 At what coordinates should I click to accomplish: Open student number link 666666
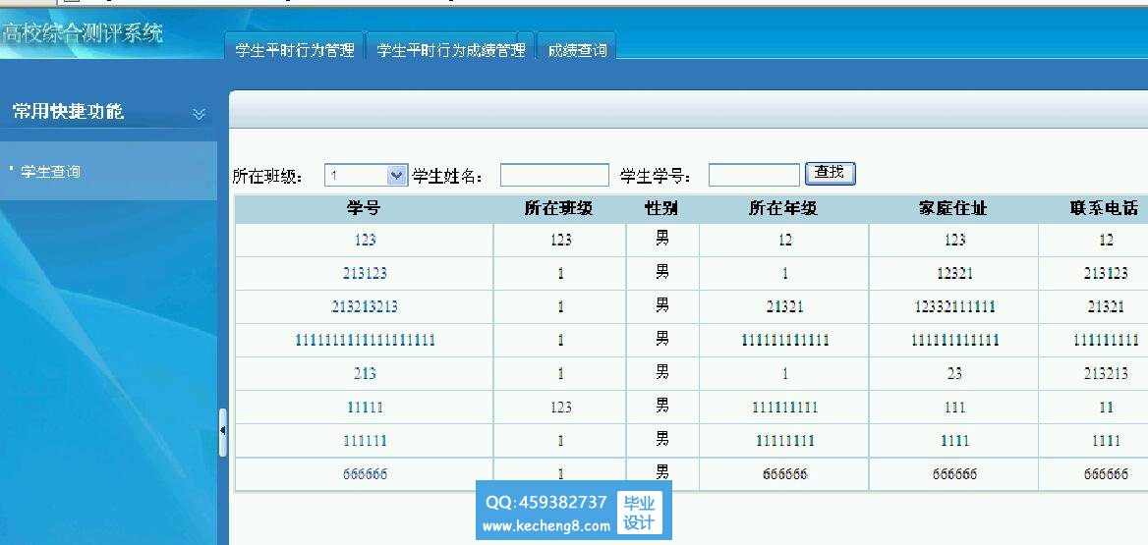click(x=365, y=474)
